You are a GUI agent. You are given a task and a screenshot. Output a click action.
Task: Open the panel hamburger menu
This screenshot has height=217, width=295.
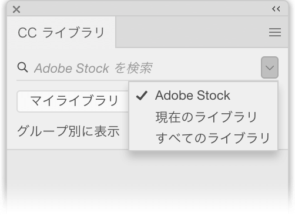275,32
